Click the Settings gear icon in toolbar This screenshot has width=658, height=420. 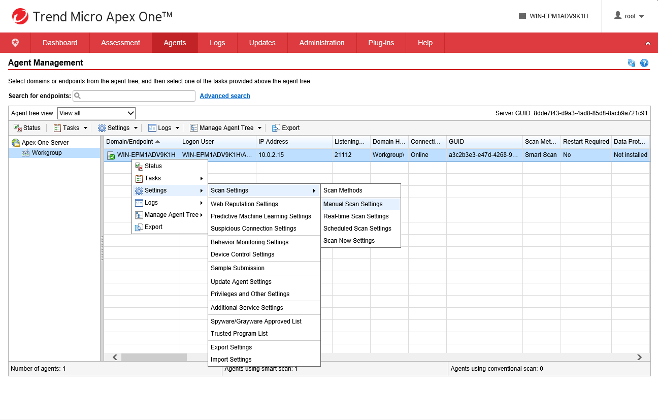point(102,128)
